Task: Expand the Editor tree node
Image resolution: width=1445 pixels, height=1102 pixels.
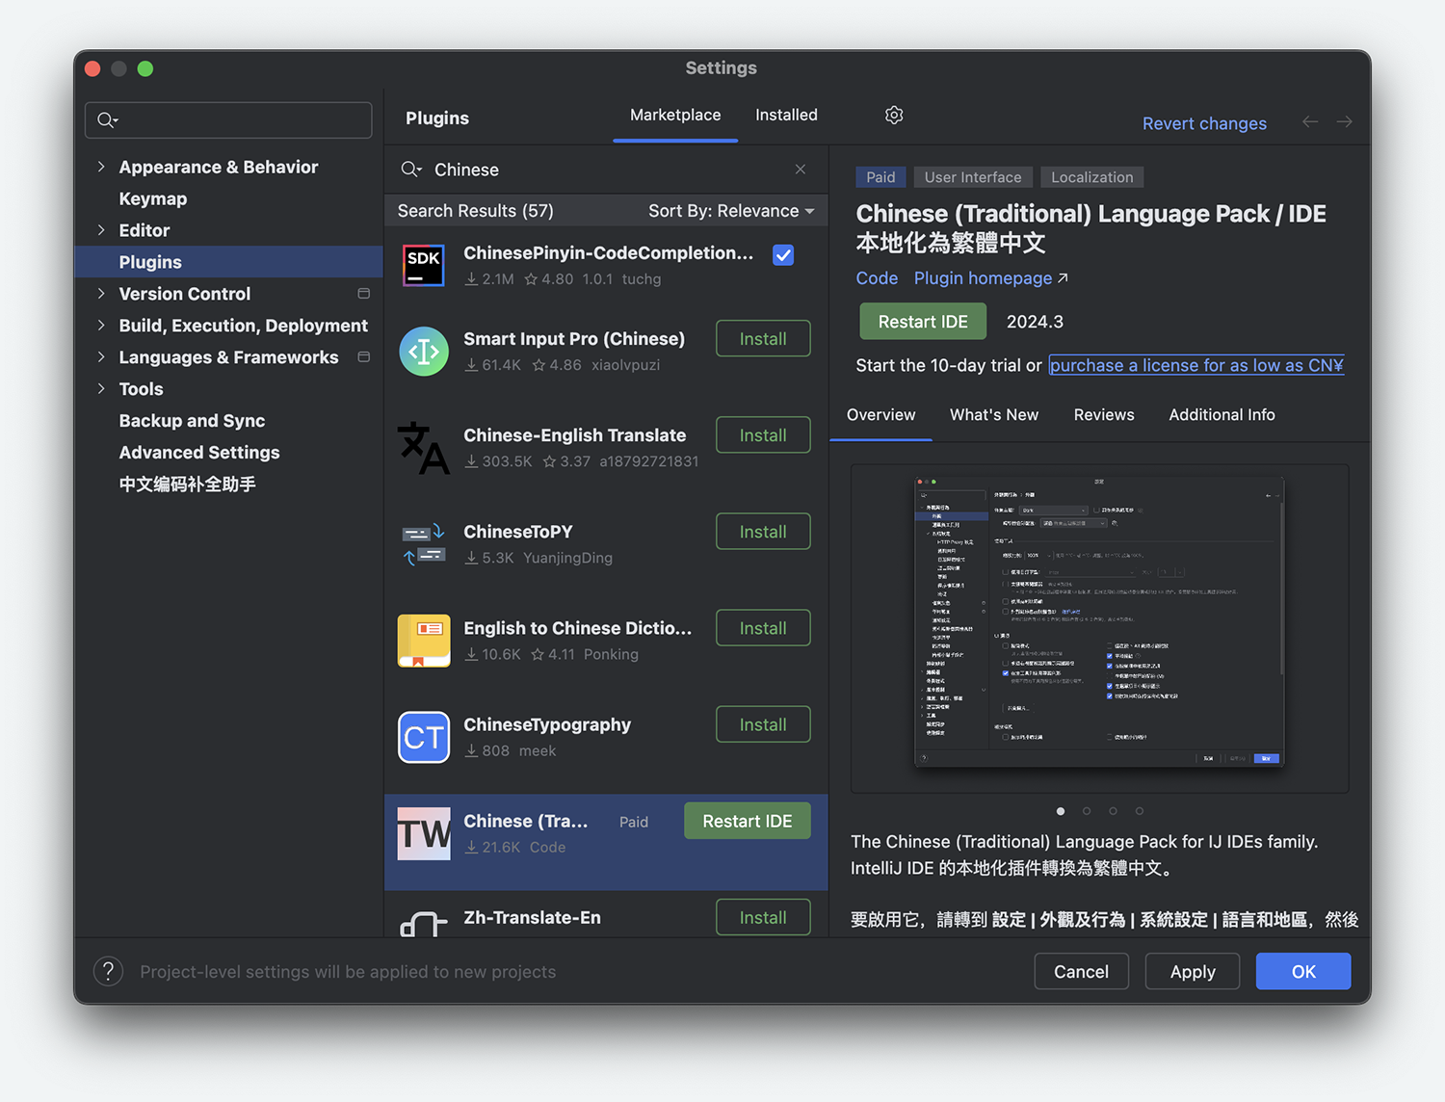Action: 101,230
